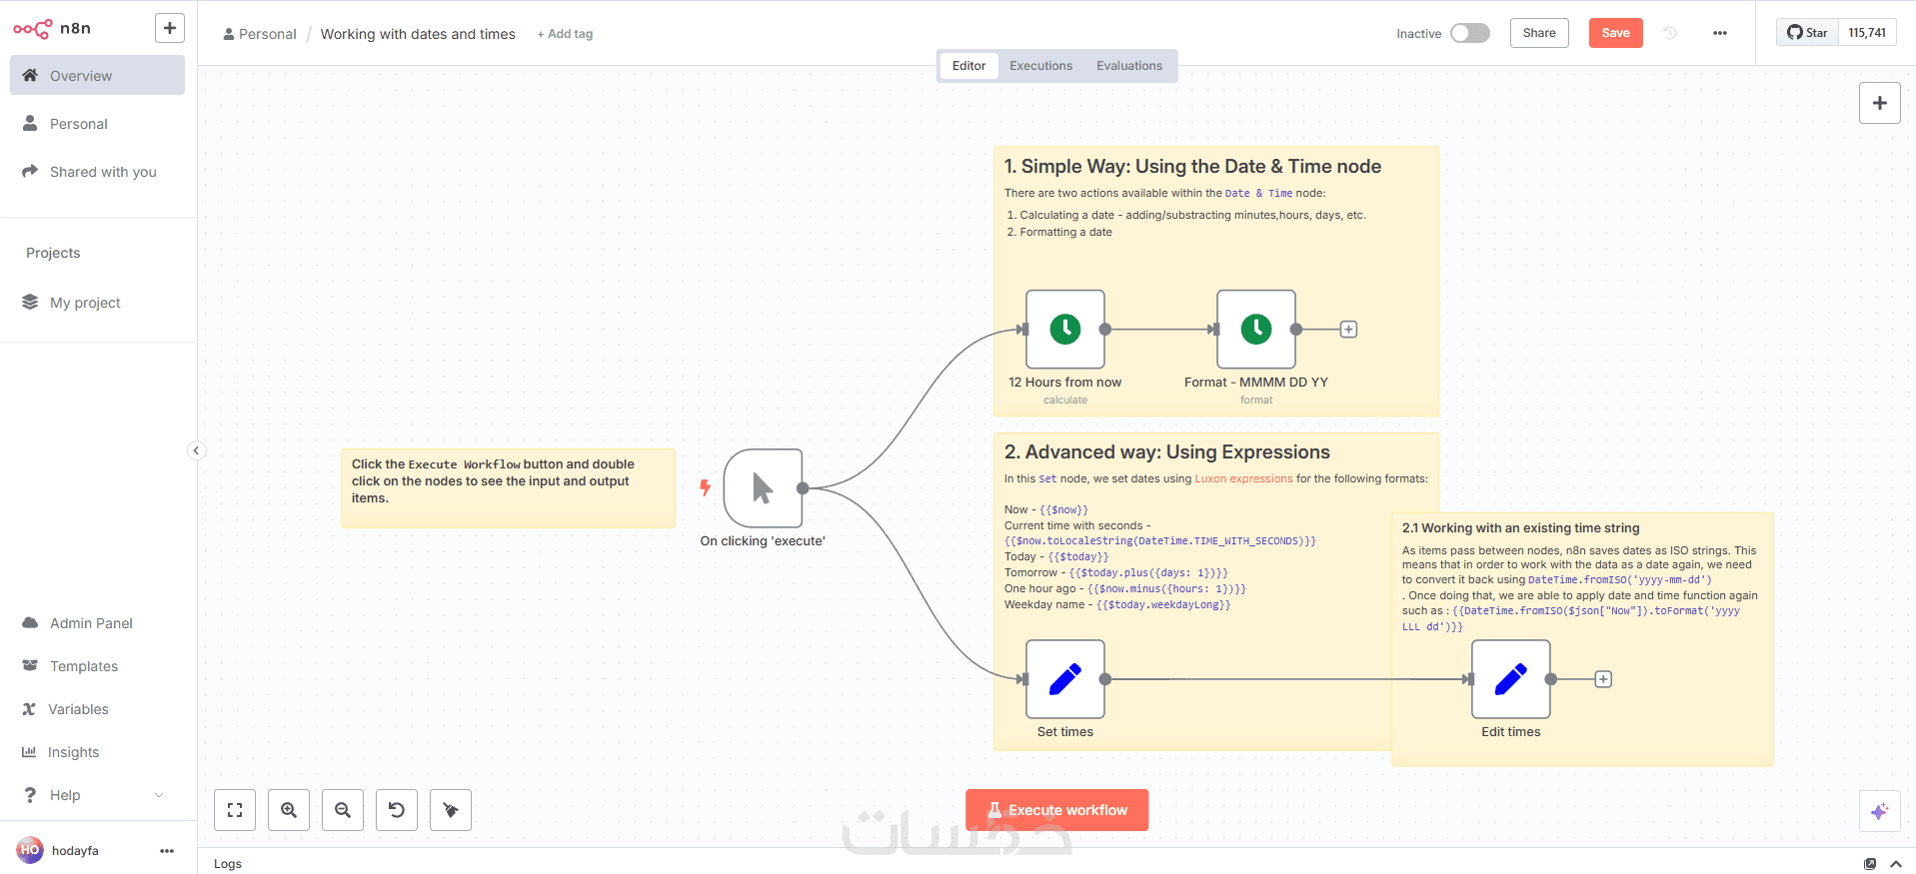The image size is (1916, 874).
Task: Click the zoom out magnifier icon
Action: click(x=343, y=810)
